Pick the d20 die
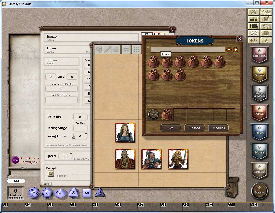Image resolution: width=275 pixels, height=213 pixels. (34, 193)
